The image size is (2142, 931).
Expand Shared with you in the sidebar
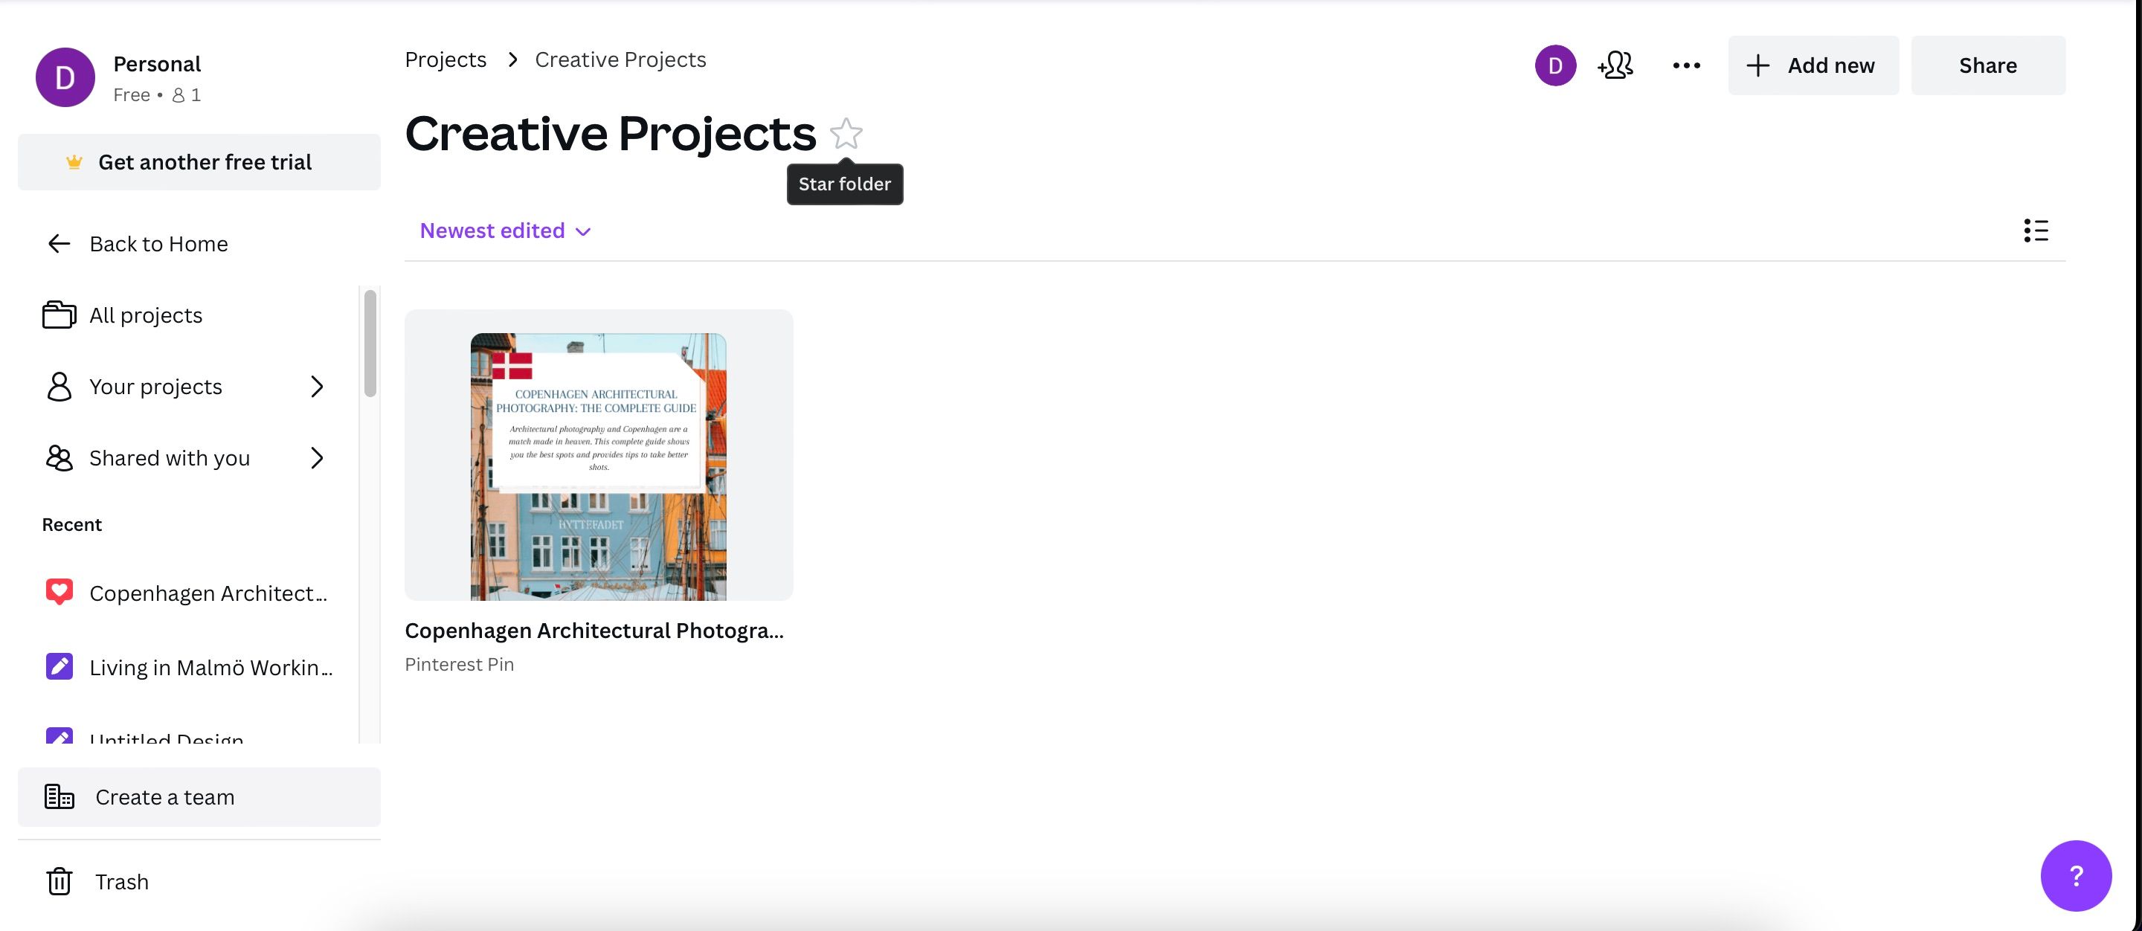317,457
